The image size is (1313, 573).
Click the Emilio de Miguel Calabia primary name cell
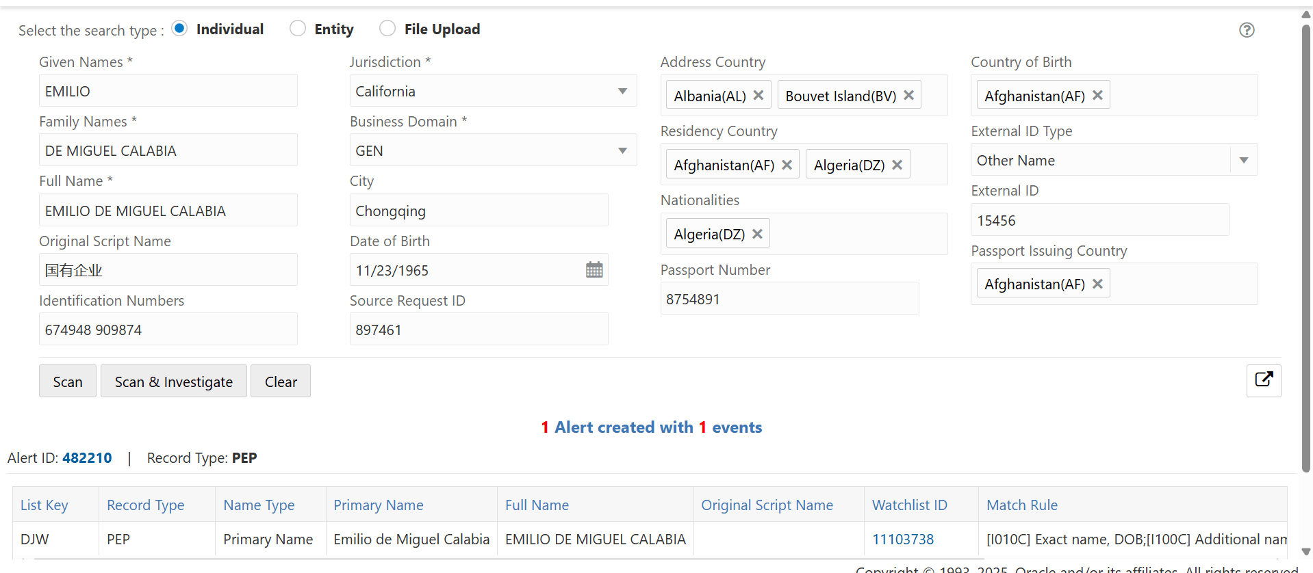point(411,539)
